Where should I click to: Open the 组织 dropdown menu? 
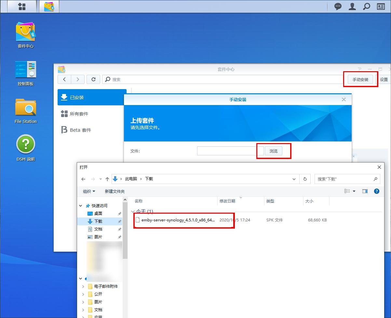click(x=89, y=191)
